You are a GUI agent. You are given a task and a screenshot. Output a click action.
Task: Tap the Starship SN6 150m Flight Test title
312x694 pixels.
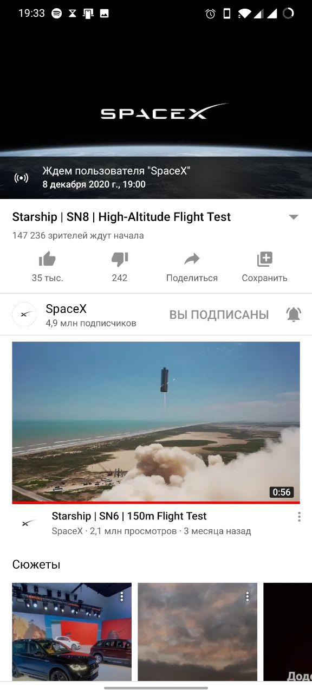pyautogui.click(x=129, y=516)
